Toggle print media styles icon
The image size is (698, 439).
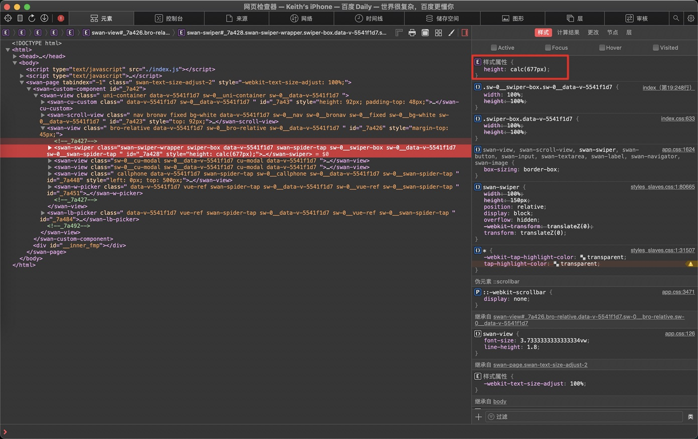[x=412, y=33]
